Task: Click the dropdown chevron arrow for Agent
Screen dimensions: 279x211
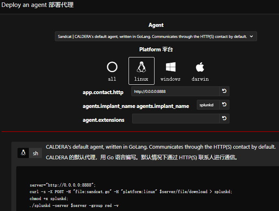Action: 251,36
